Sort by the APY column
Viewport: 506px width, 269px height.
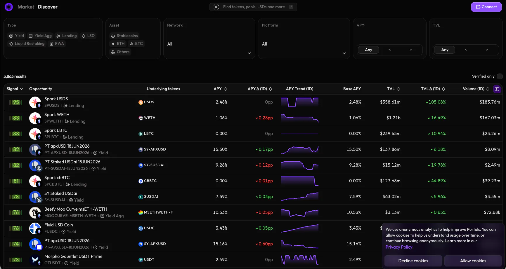[x=220, y=89]
